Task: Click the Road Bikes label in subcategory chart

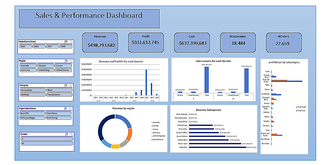Action: click(266, 94)
